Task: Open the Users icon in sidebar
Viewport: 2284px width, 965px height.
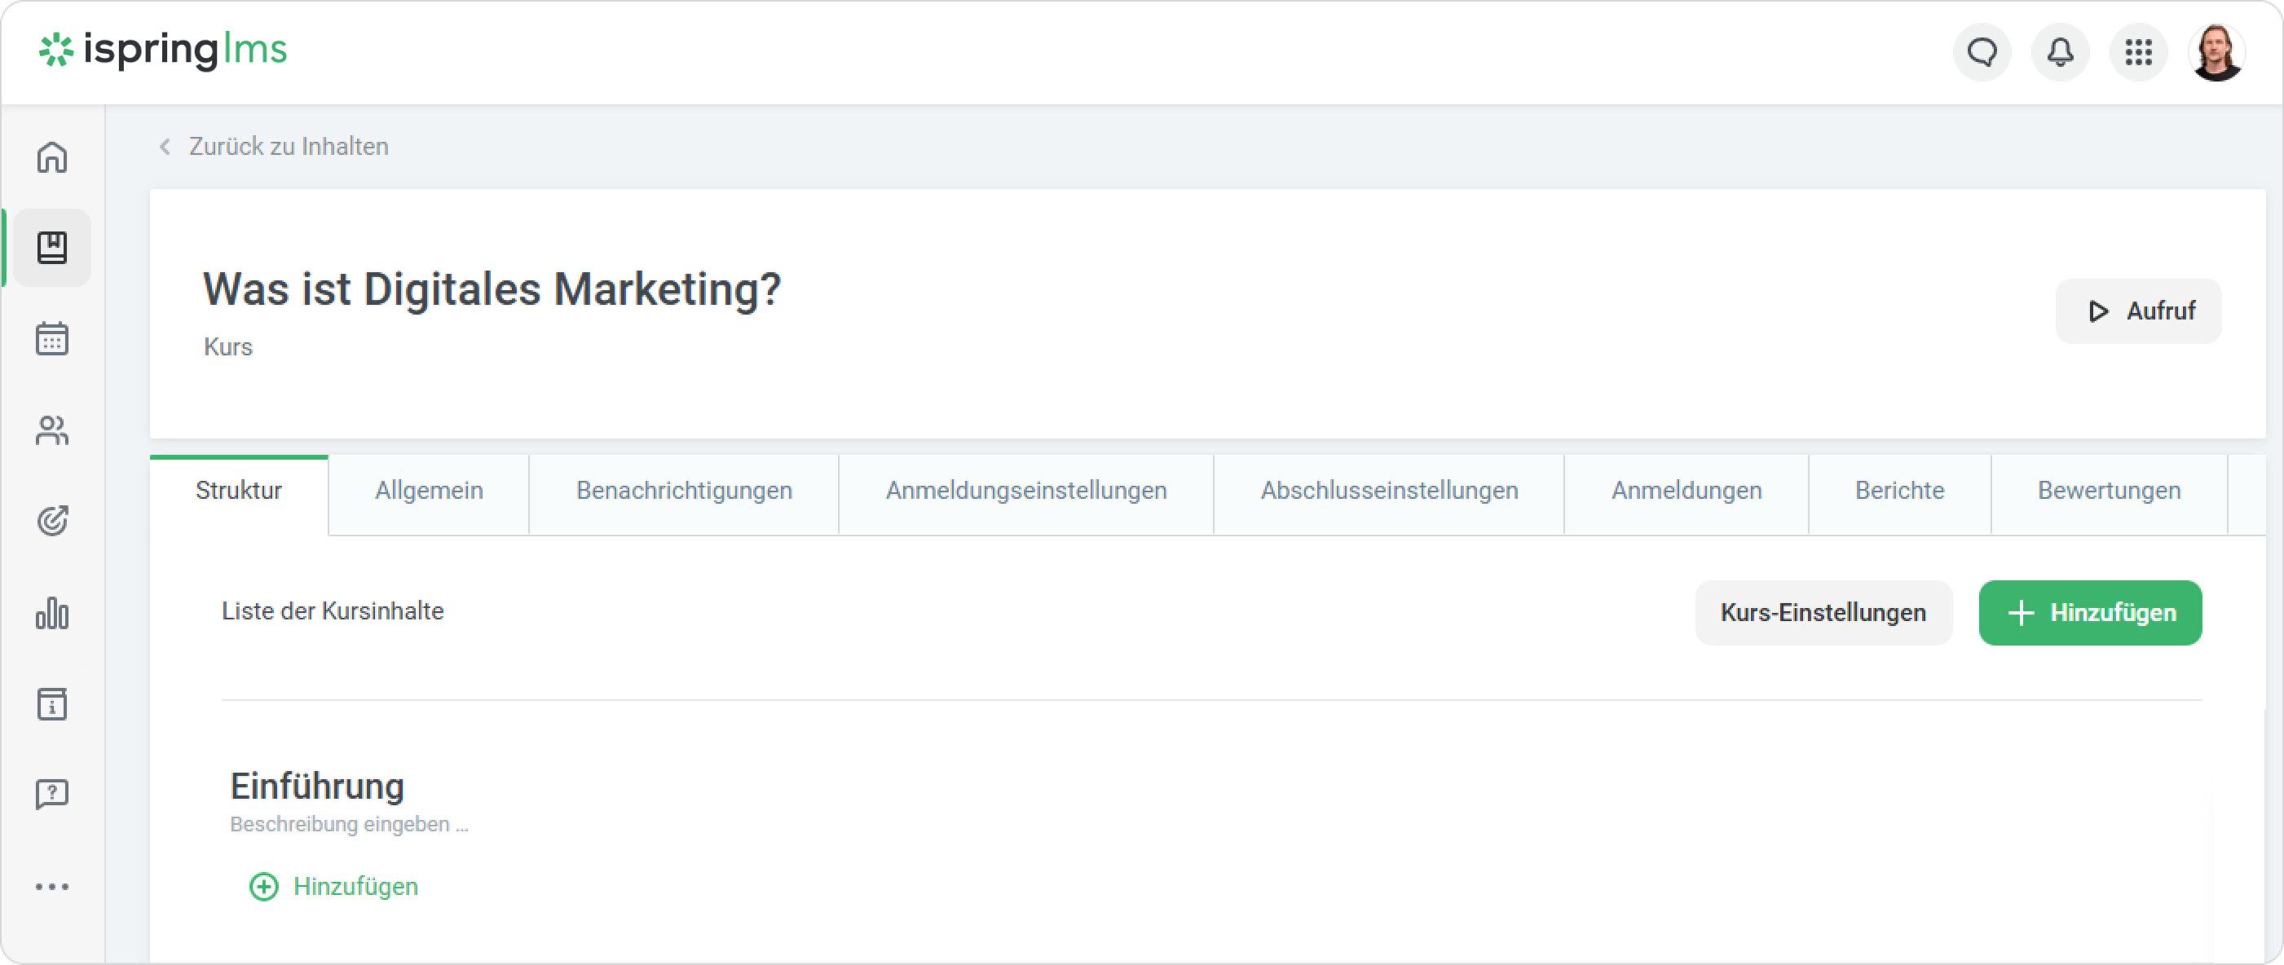Action: (x=52, y=430)
